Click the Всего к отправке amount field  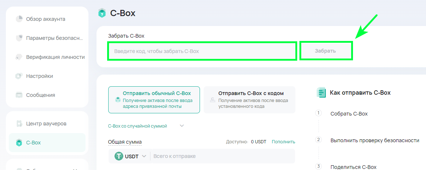[x=223, y=156]
